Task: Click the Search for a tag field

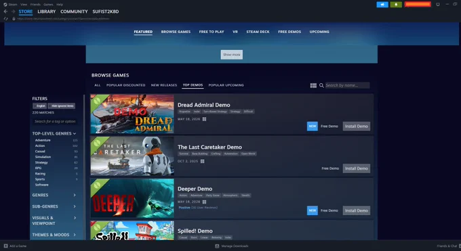Action: [55, 122]
